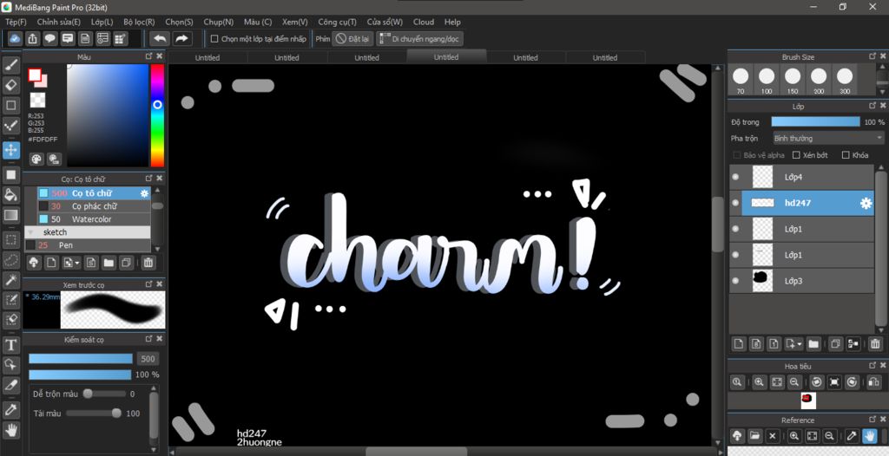Pick the Bucket fill tool
The height and width of the screenshot is (456, 889).
[10, 195]
